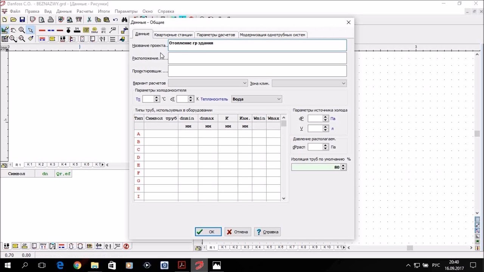Adjust the dT spinner arrows
The width and height of the screenshot is (484, 272).
click(x=191, y=99)
